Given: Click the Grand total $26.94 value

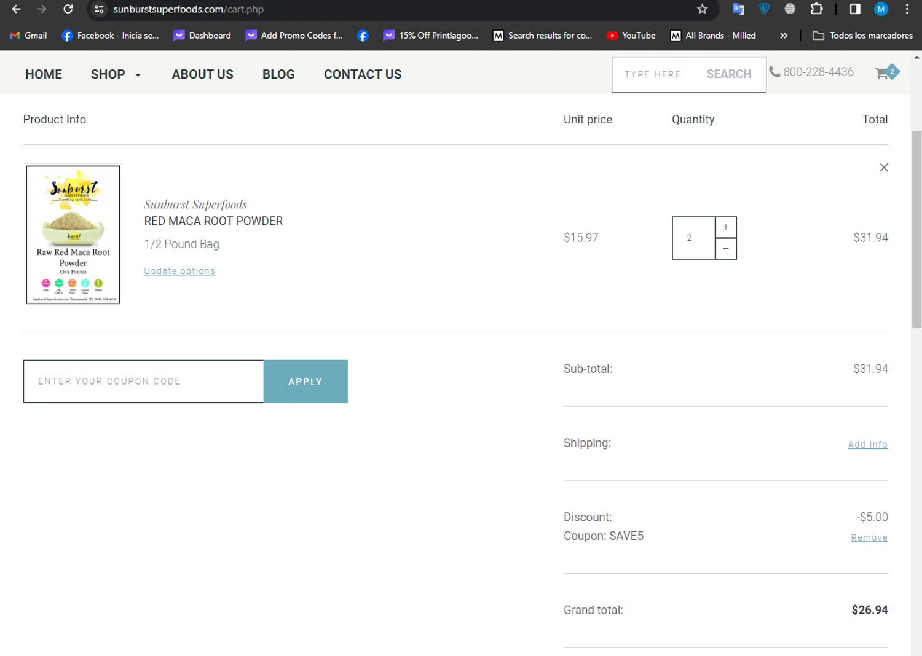Looking at the screenshot, I should coord(870,610).
